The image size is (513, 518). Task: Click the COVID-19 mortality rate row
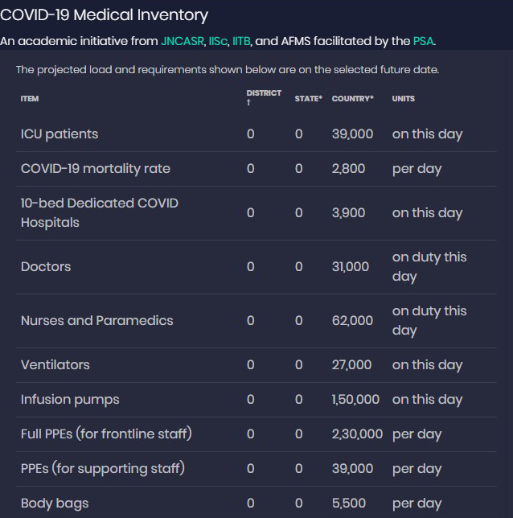point(96,168)
